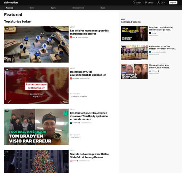
Task: Open the Christmas tree video thumbnail
Action: click(x=36, y=161)
